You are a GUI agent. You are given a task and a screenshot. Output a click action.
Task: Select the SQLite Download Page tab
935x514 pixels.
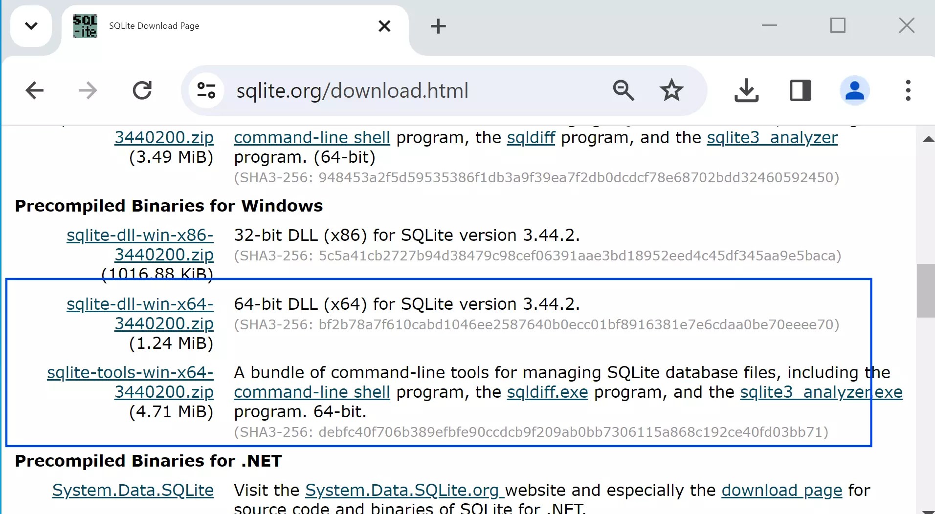(196, 26)
